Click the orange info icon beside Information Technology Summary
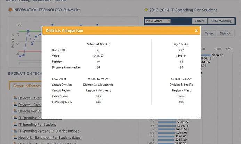241x144 pixels. 10,10
